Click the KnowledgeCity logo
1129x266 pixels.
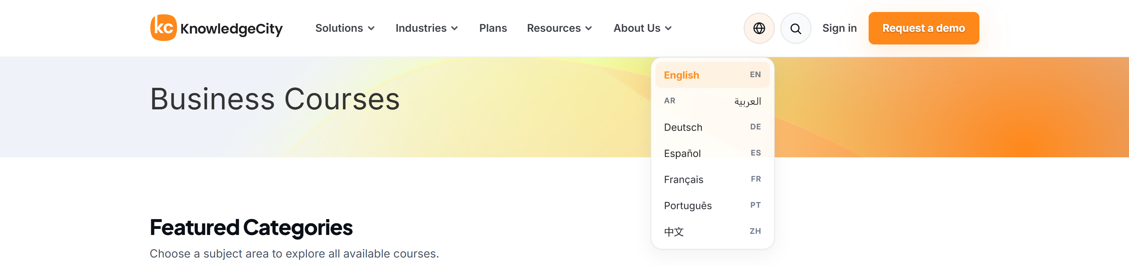(x=217, y=28)
